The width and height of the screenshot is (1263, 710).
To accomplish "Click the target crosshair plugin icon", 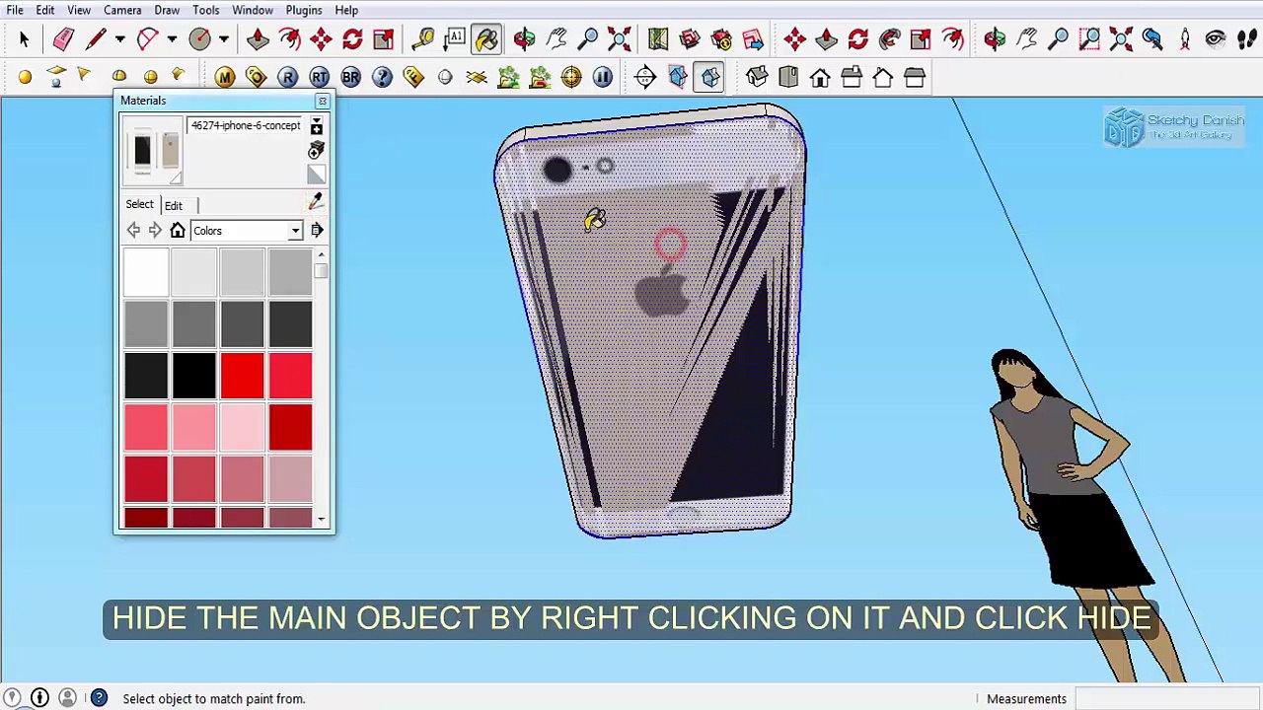I will [571, 77].
